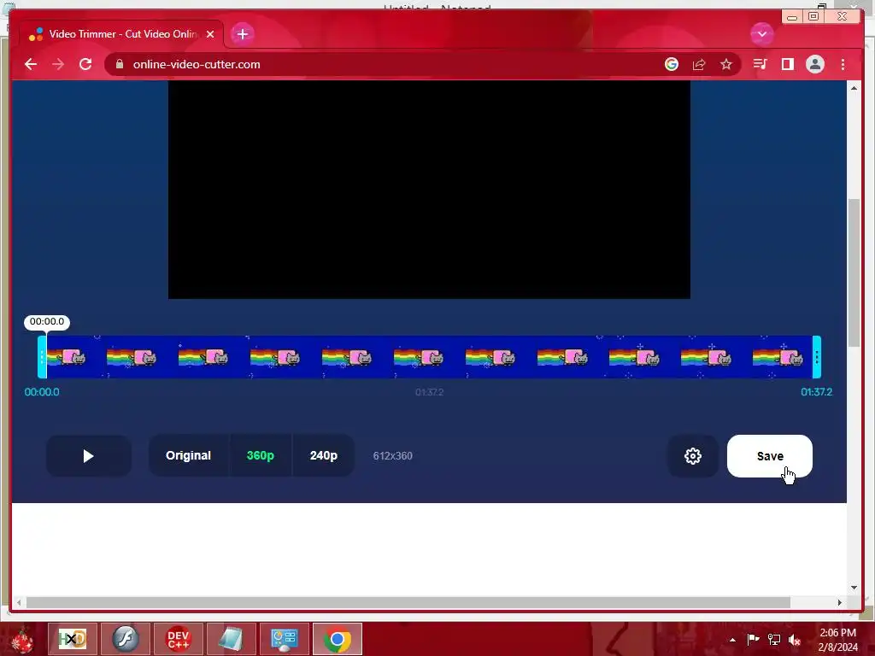Screen dimensions: 875x656
Task: Close the Video Trimmer tab
Action: [210, 34]
